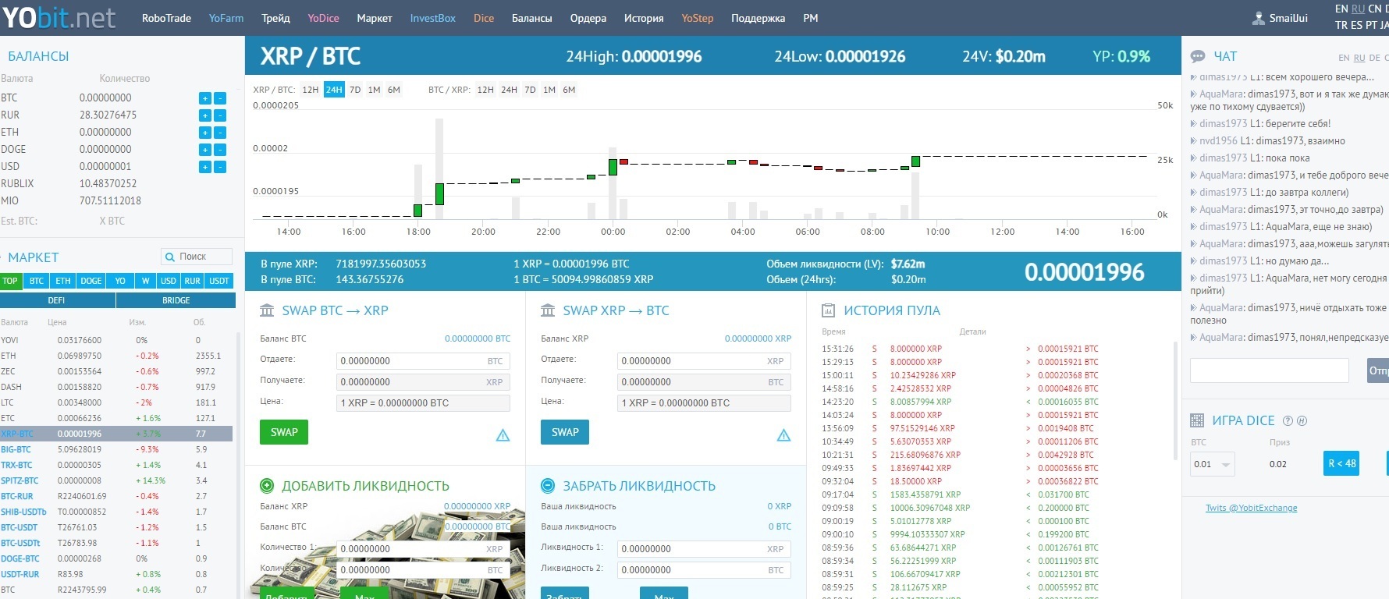Open the Twits @YobitExchange link
The height and width of the screenshot is (599, 1389).
pos(1252,508)
